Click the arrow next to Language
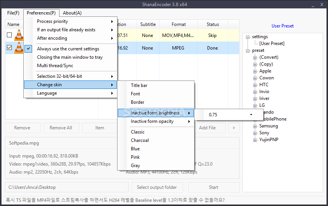This screenshot has width=328, height=206. 112,93
